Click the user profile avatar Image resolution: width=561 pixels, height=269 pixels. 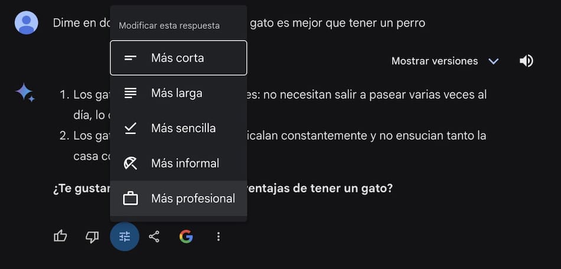tap(27, 23)
